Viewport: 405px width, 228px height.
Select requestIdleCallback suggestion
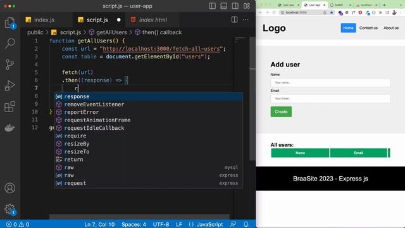148,128
